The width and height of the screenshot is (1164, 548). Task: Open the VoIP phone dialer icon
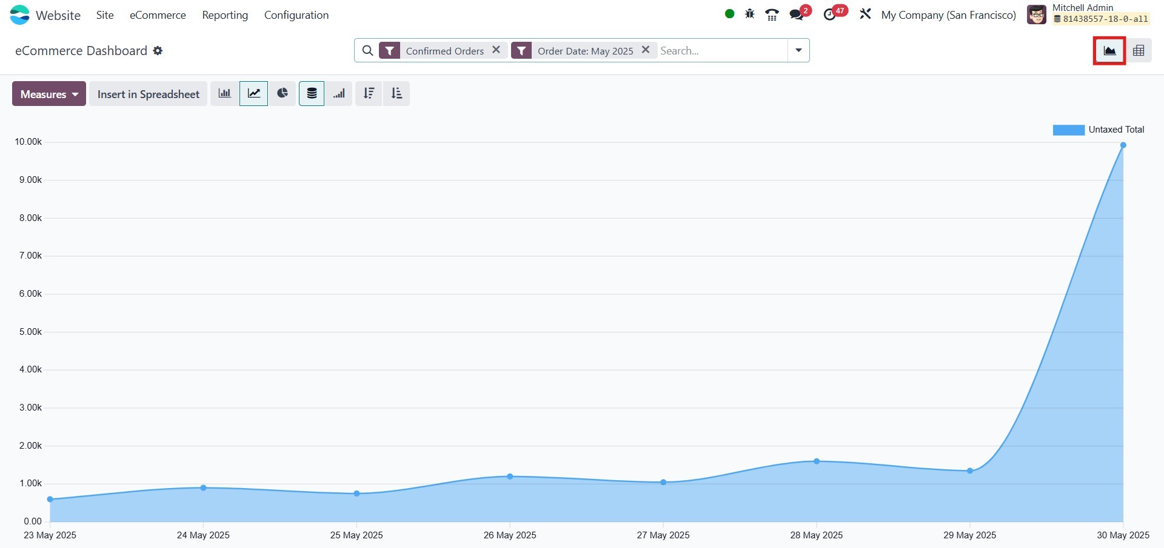pos(772,15)
